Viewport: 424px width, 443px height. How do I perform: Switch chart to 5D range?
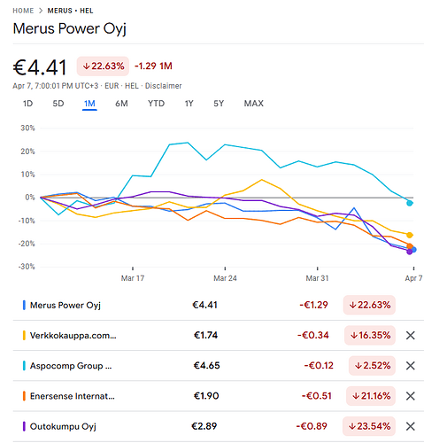(58, 104)
